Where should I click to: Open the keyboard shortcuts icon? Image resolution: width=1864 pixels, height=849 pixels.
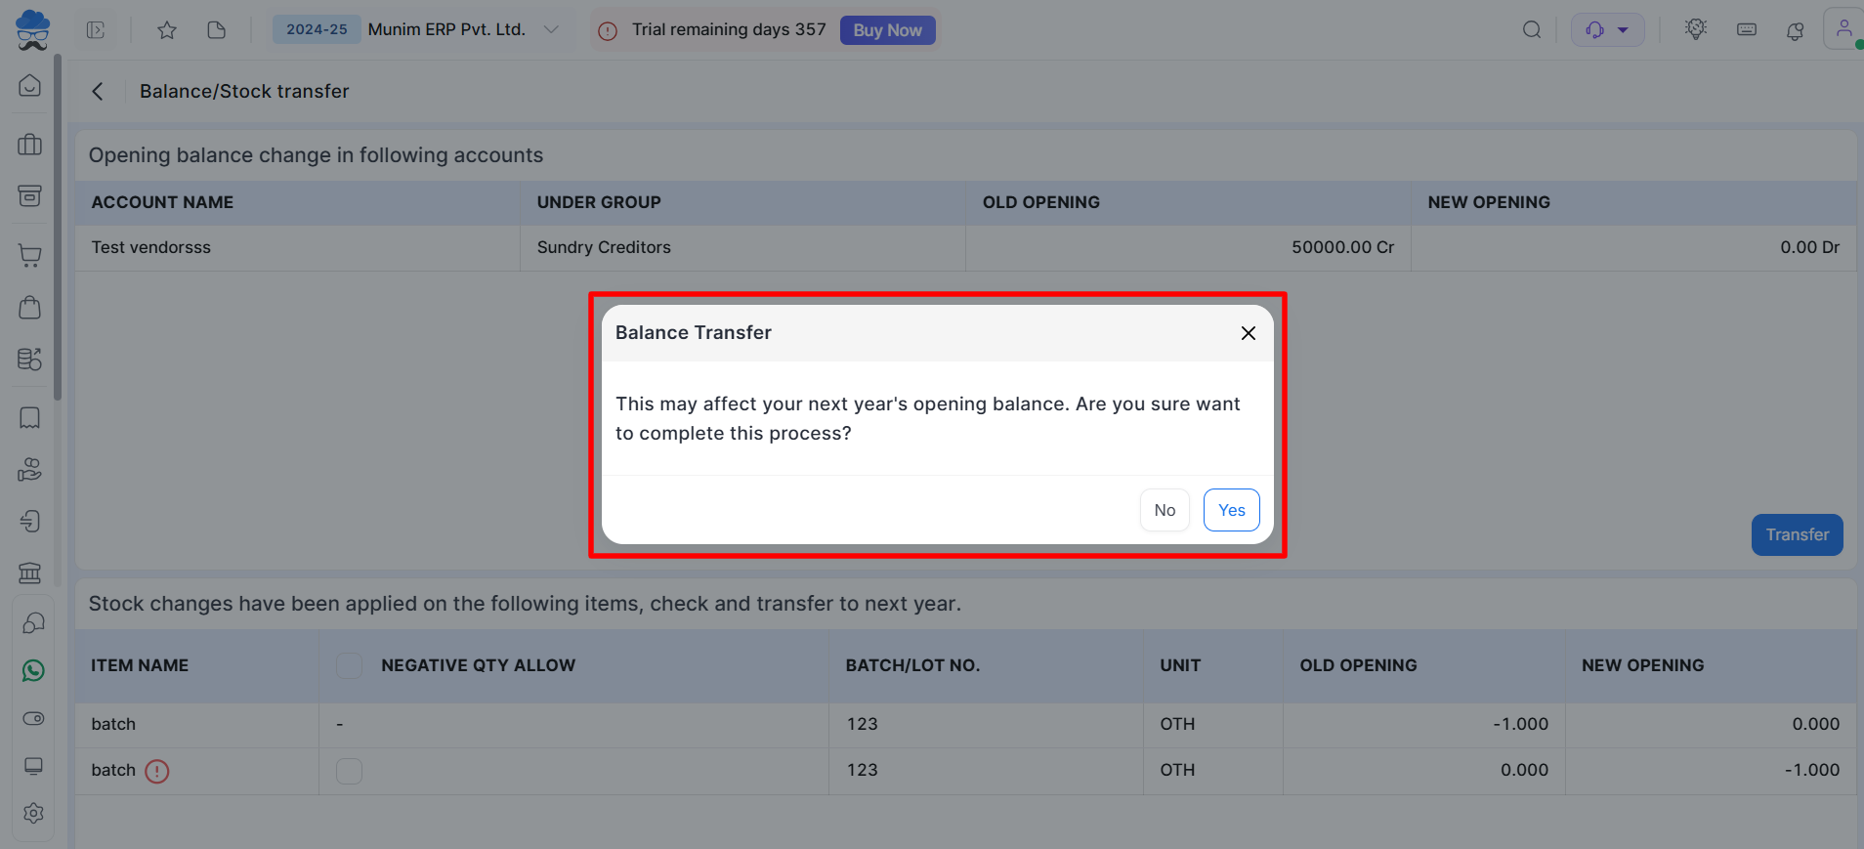[x=1746, y=30]
